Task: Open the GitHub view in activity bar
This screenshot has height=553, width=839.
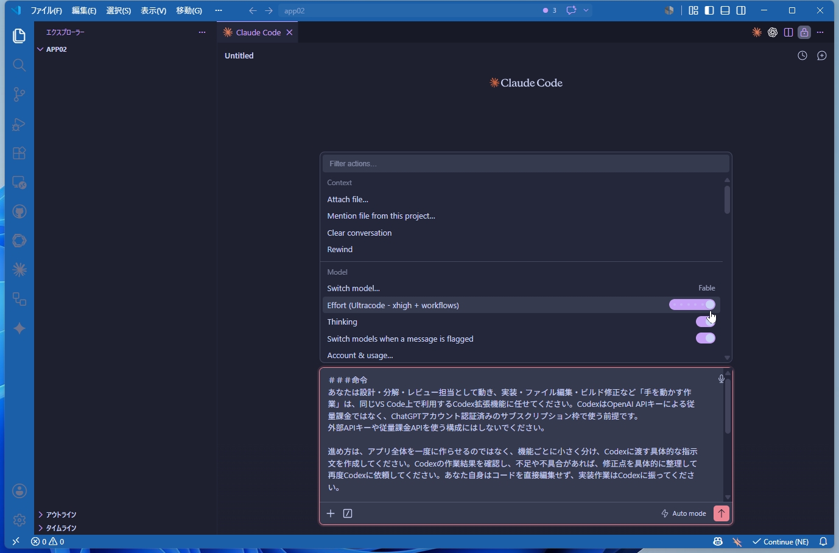Action: [19, 211]
